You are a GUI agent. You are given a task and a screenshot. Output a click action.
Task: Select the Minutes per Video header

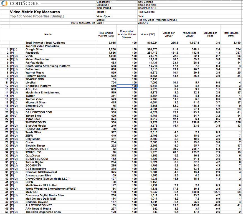210,34
